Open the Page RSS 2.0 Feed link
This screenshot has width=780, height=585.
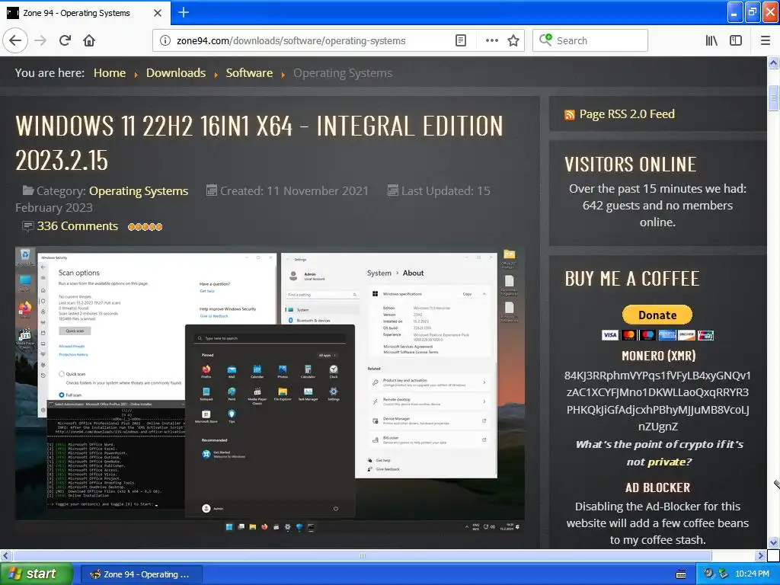[x=627, y=114]
